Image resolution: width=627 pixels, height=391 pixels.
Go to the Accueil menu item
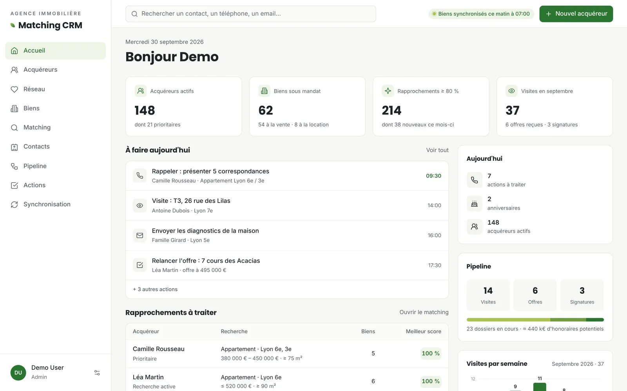(55, 50)
